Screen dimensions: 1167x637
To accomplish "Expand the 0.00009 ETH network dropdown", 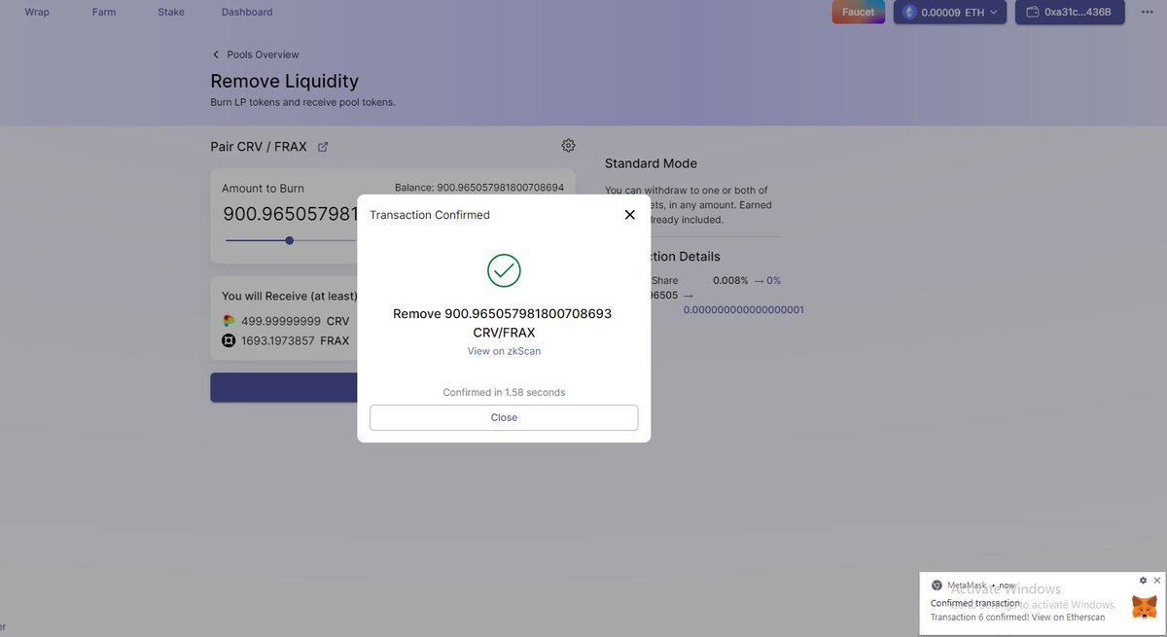I will 950,12.
